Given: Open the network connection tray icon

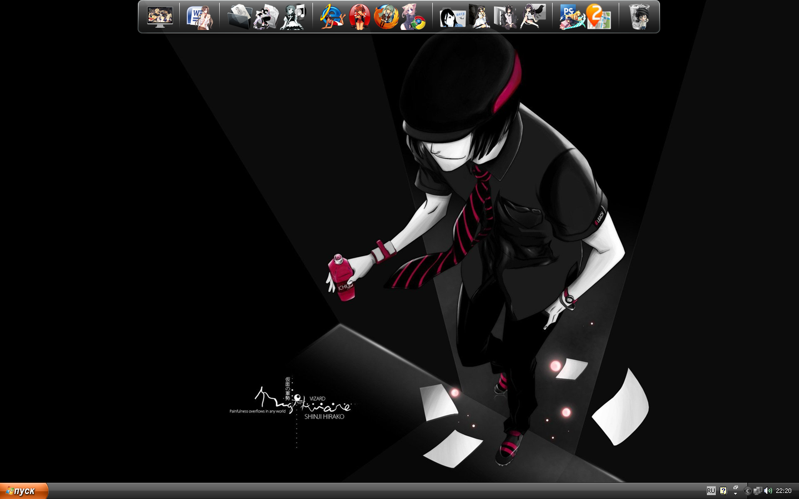Looking at the screenshot, I should point(757,491).
